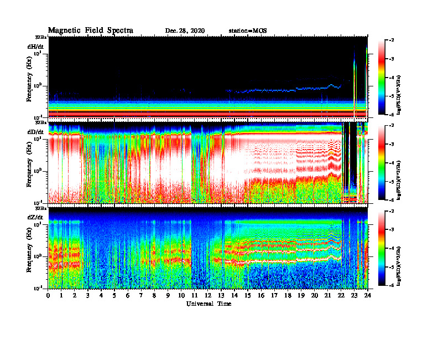Select the date text "Dec. 28, 2020"
Image resolution: width=438 pixels, height=339 pixels.
pos(185,31)
